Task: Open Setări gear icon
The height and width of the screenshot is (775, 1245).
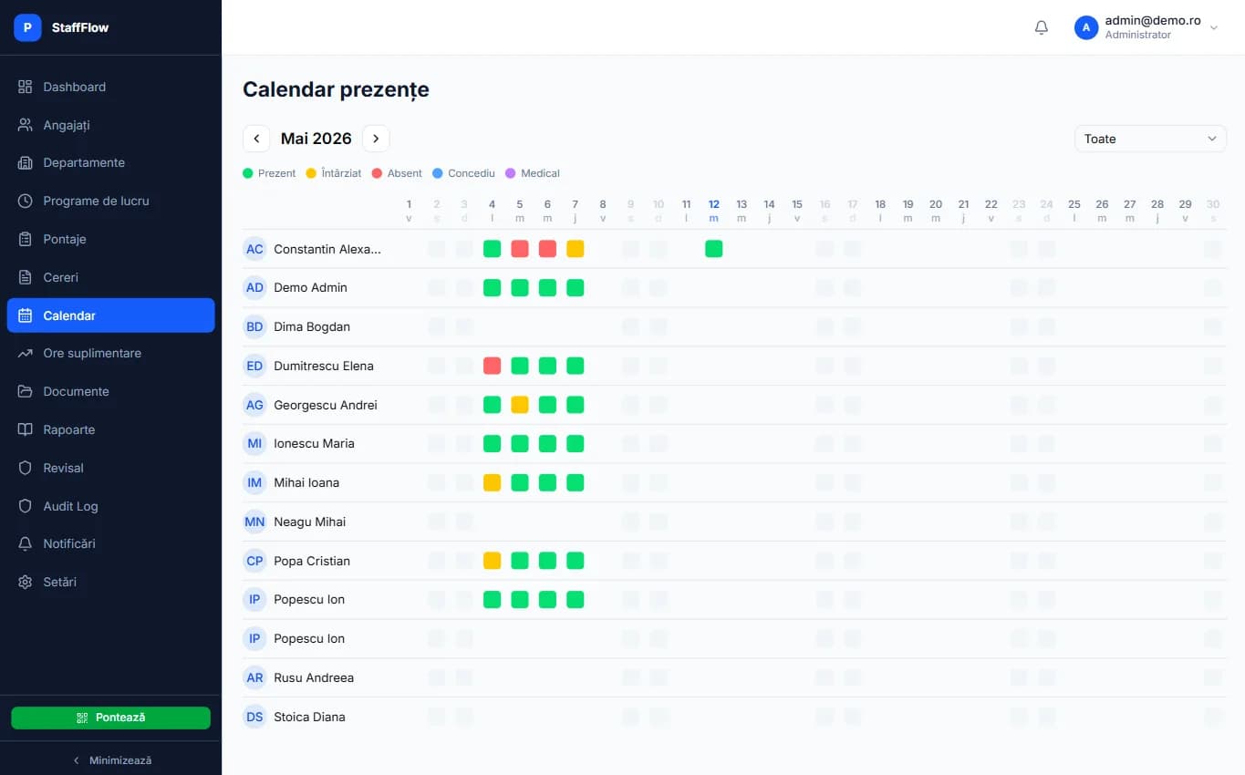Action: click(26, 582)
